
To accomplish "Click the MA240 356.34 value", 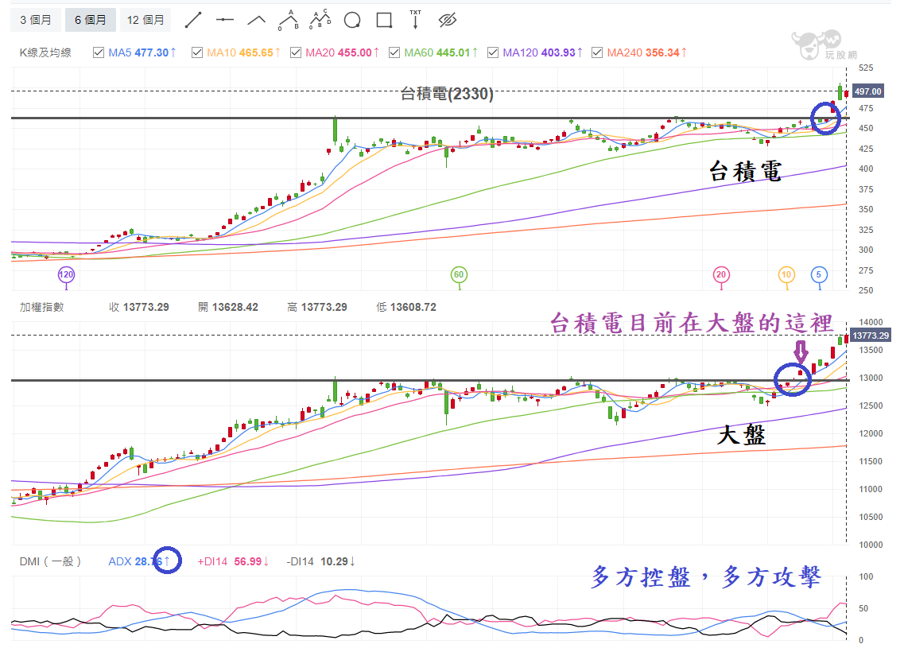I will coord(647,52).
